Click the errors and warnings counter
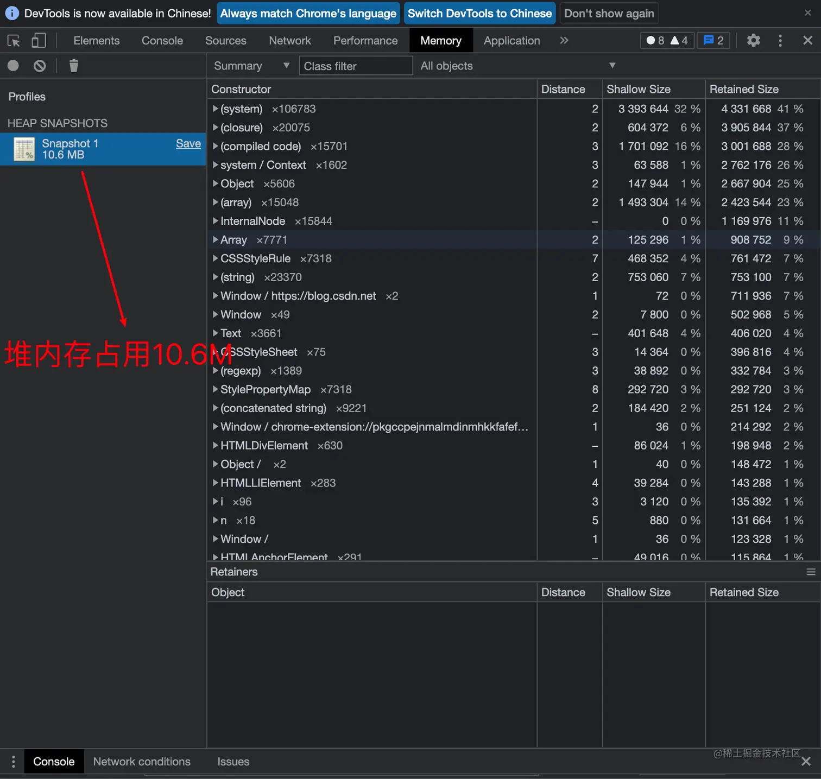 coord(667,40)
